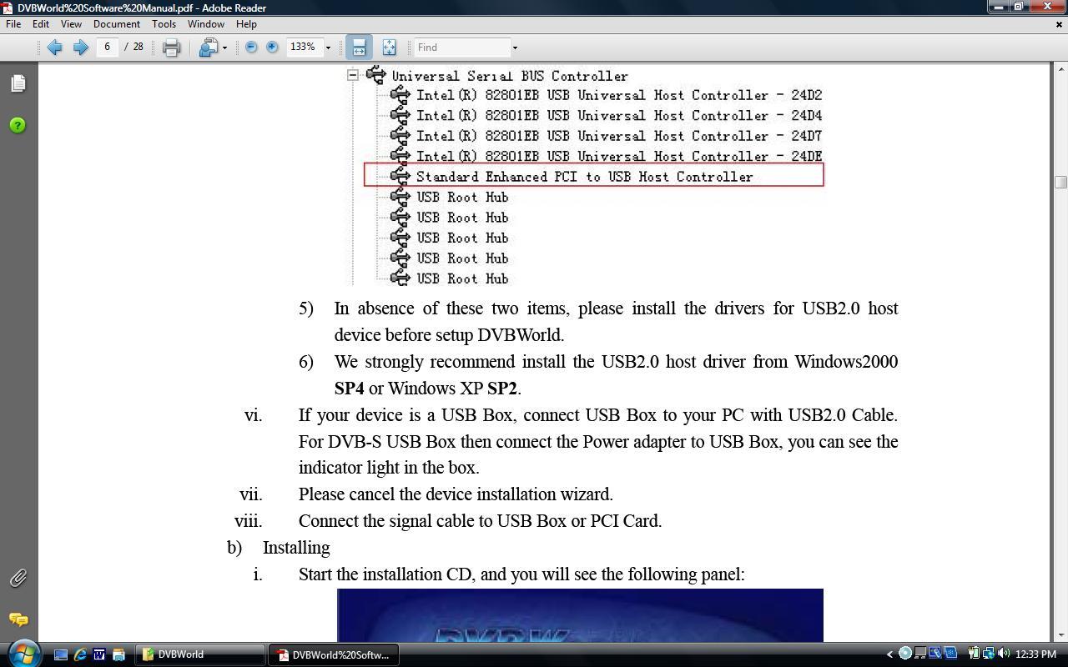Click the page number field showing 6
Screen dimensions: 1068x667
[x=107, y=47]
